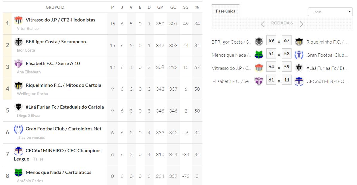This screenshot has height=185, width=357.
Task: Click the Elisabeth F.C. purple crest in standings
Action: coord(19,64)
